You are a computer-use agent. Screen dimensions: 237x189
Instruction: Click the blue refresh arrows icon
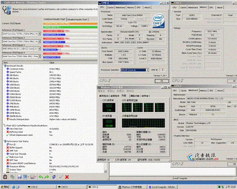click(x=54, y=177)
